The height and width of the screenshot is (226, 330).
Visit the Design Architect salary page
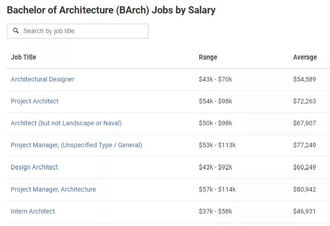35,167
